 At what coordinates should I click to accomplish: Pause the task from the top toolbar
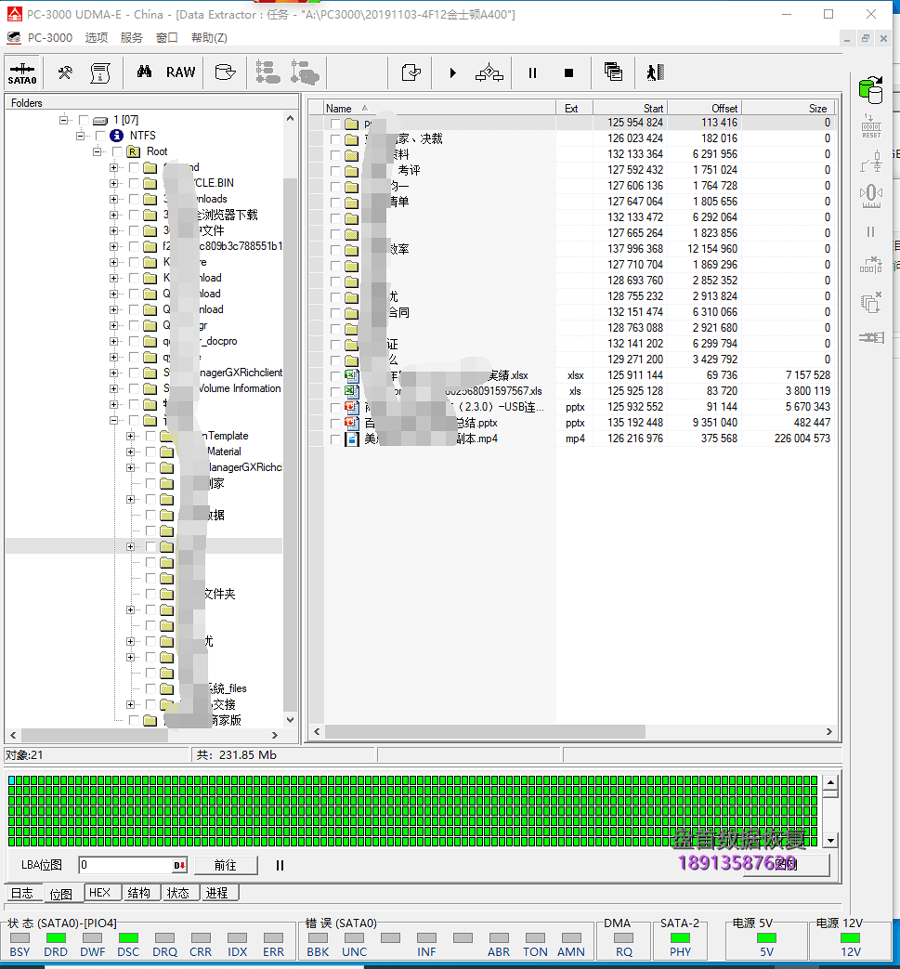point(532,72)
